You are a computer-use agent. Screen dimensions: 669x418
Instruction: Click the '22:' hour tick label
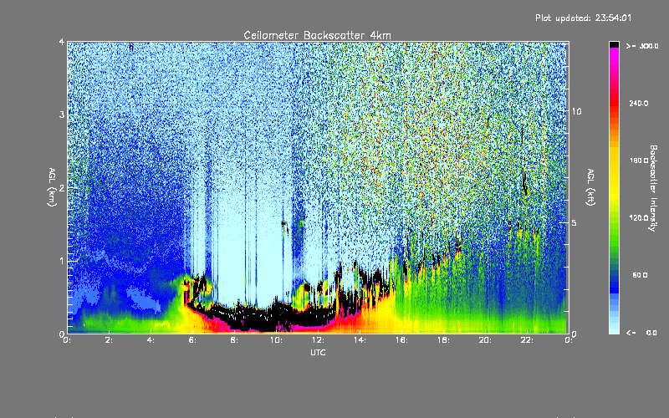click(x=527, y=340)
